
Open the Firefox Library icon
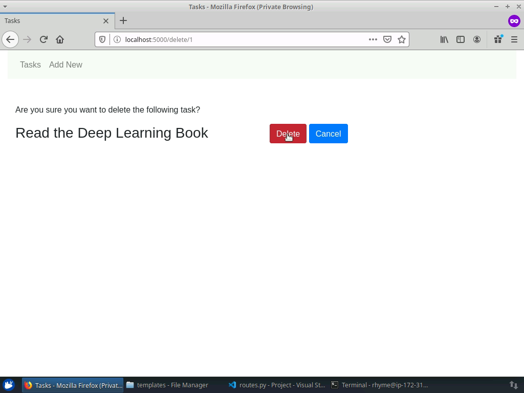pyautogui.click(x=444, y=39)
